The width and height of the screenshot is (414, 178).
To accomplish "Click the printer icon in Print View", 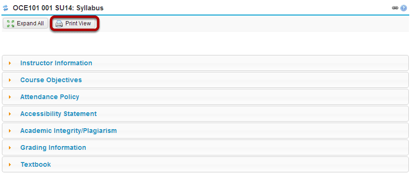I will tap(59, 23).
